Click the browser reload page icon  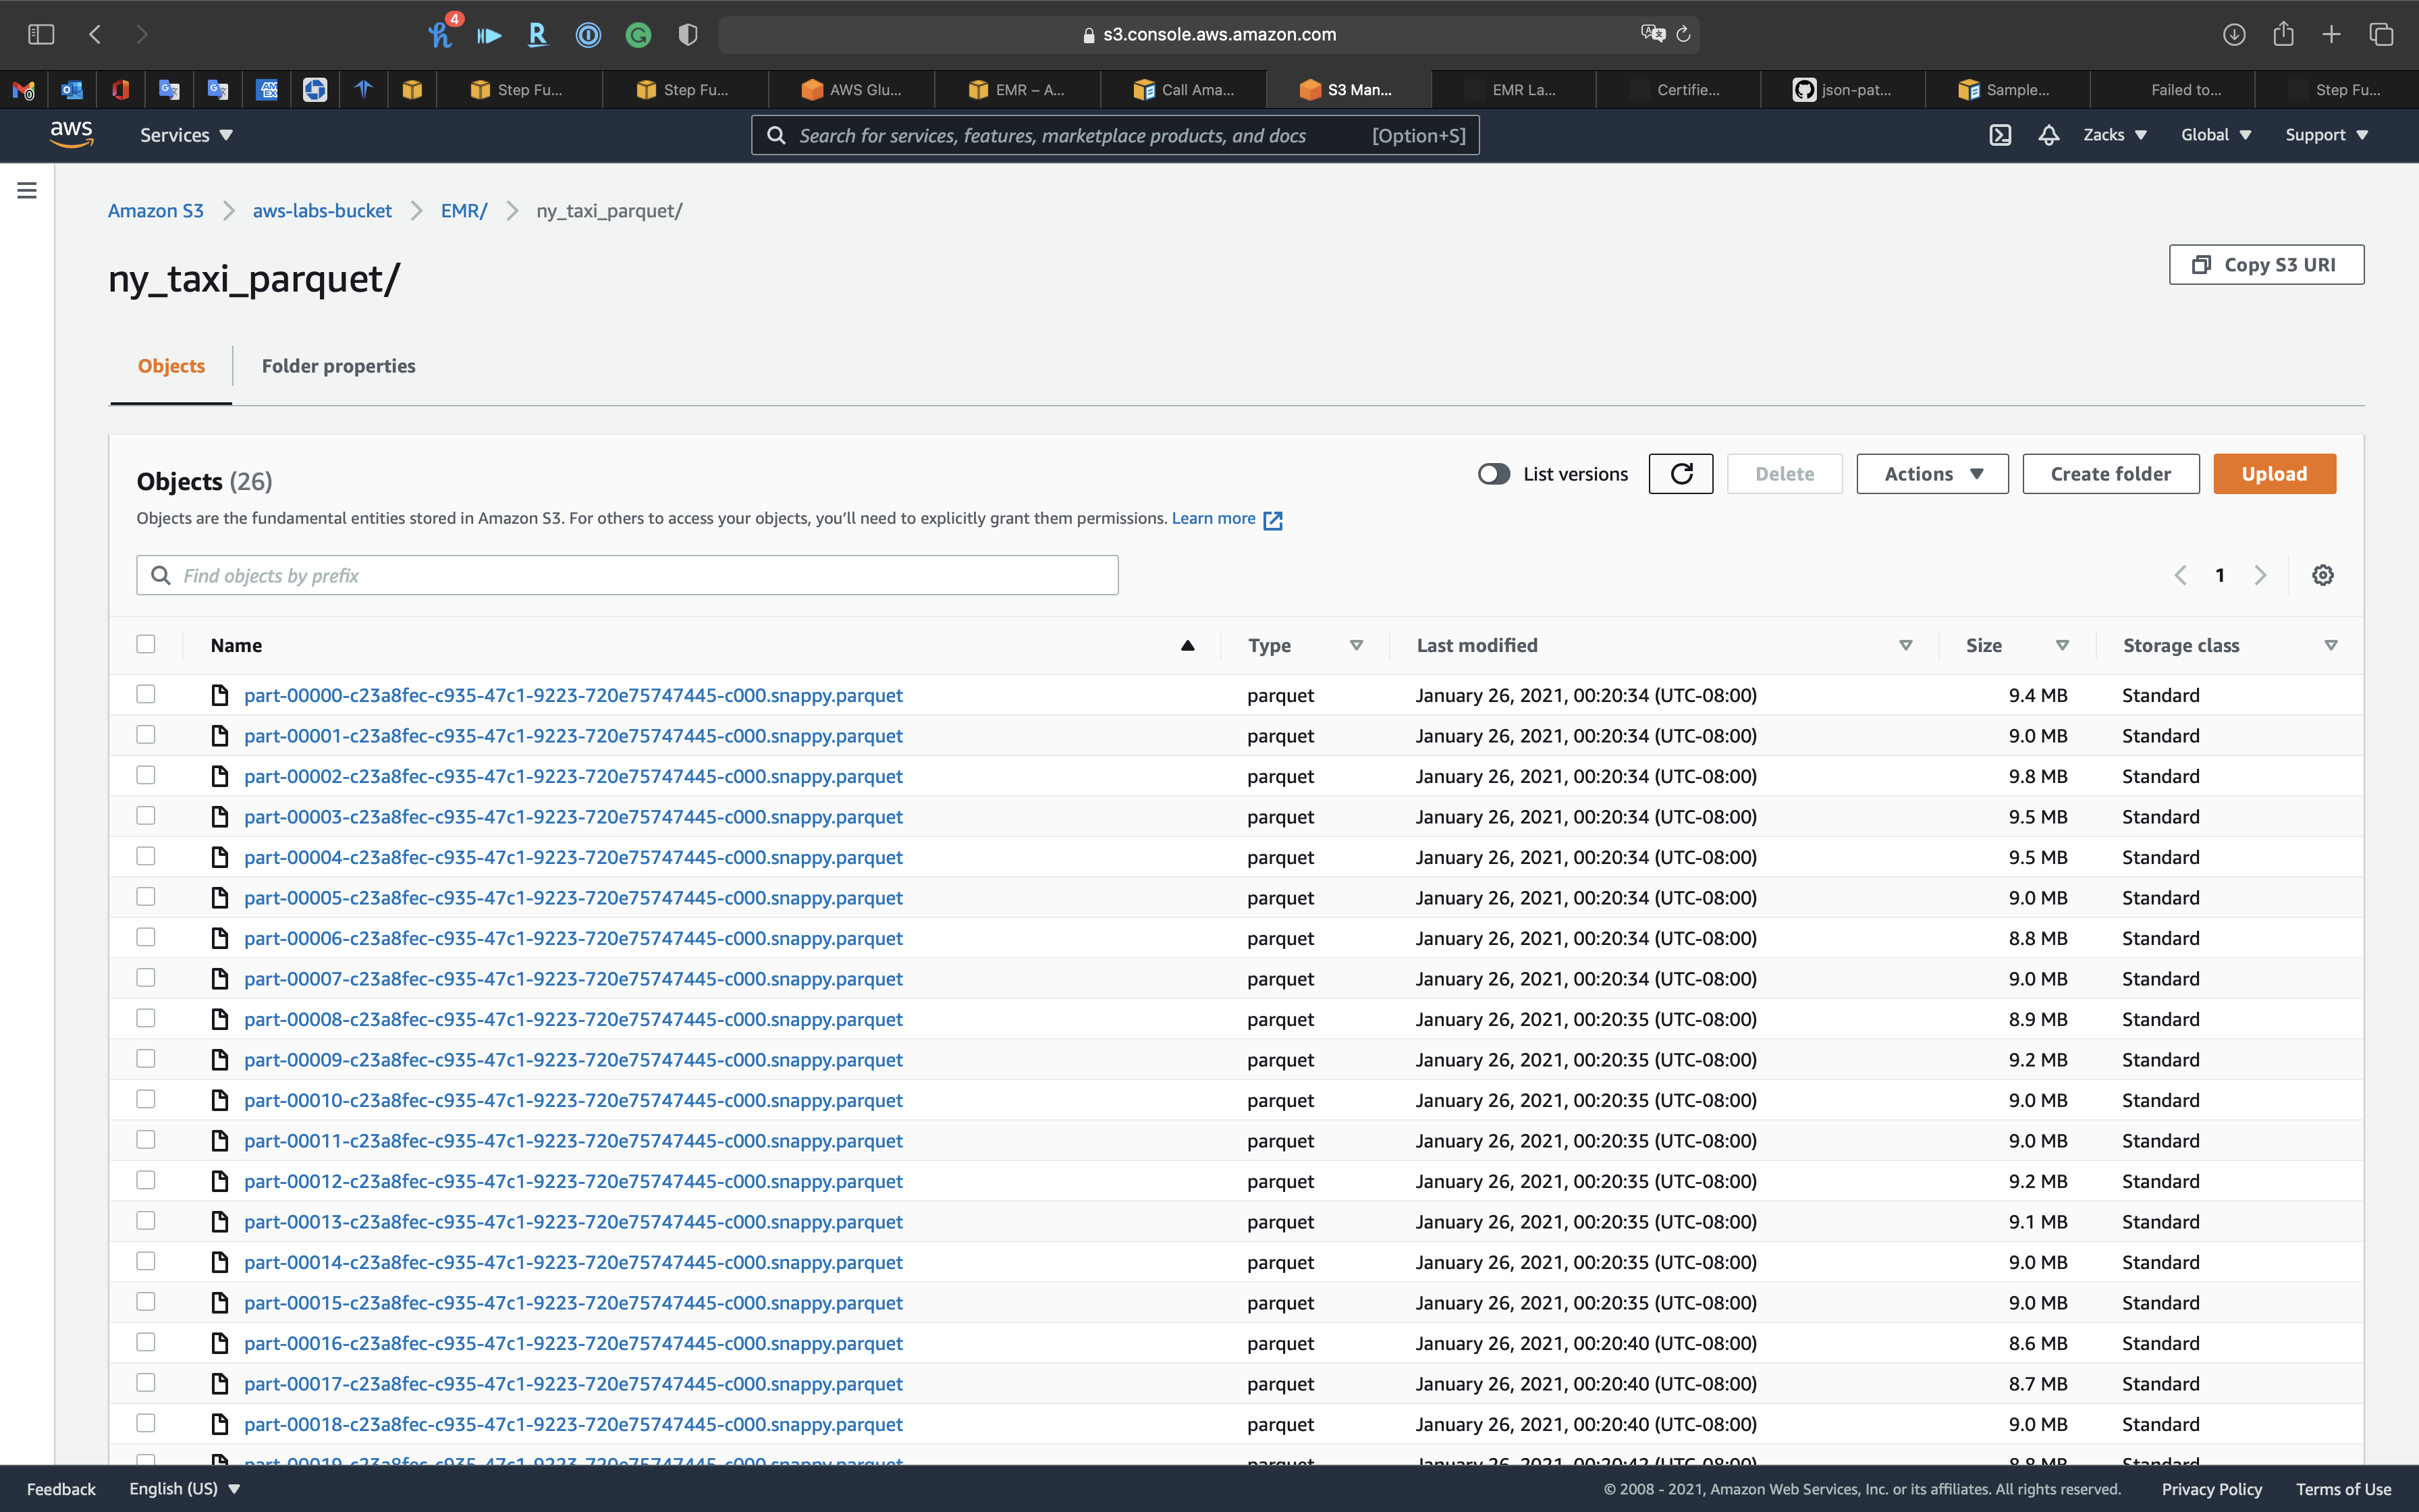tap(1683, 34)
